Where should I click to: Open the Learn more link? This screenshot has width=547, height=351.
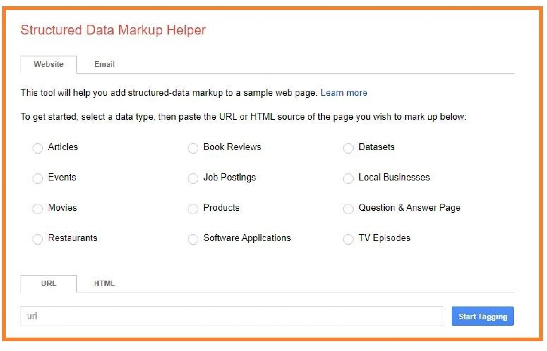tap(344, 93)
